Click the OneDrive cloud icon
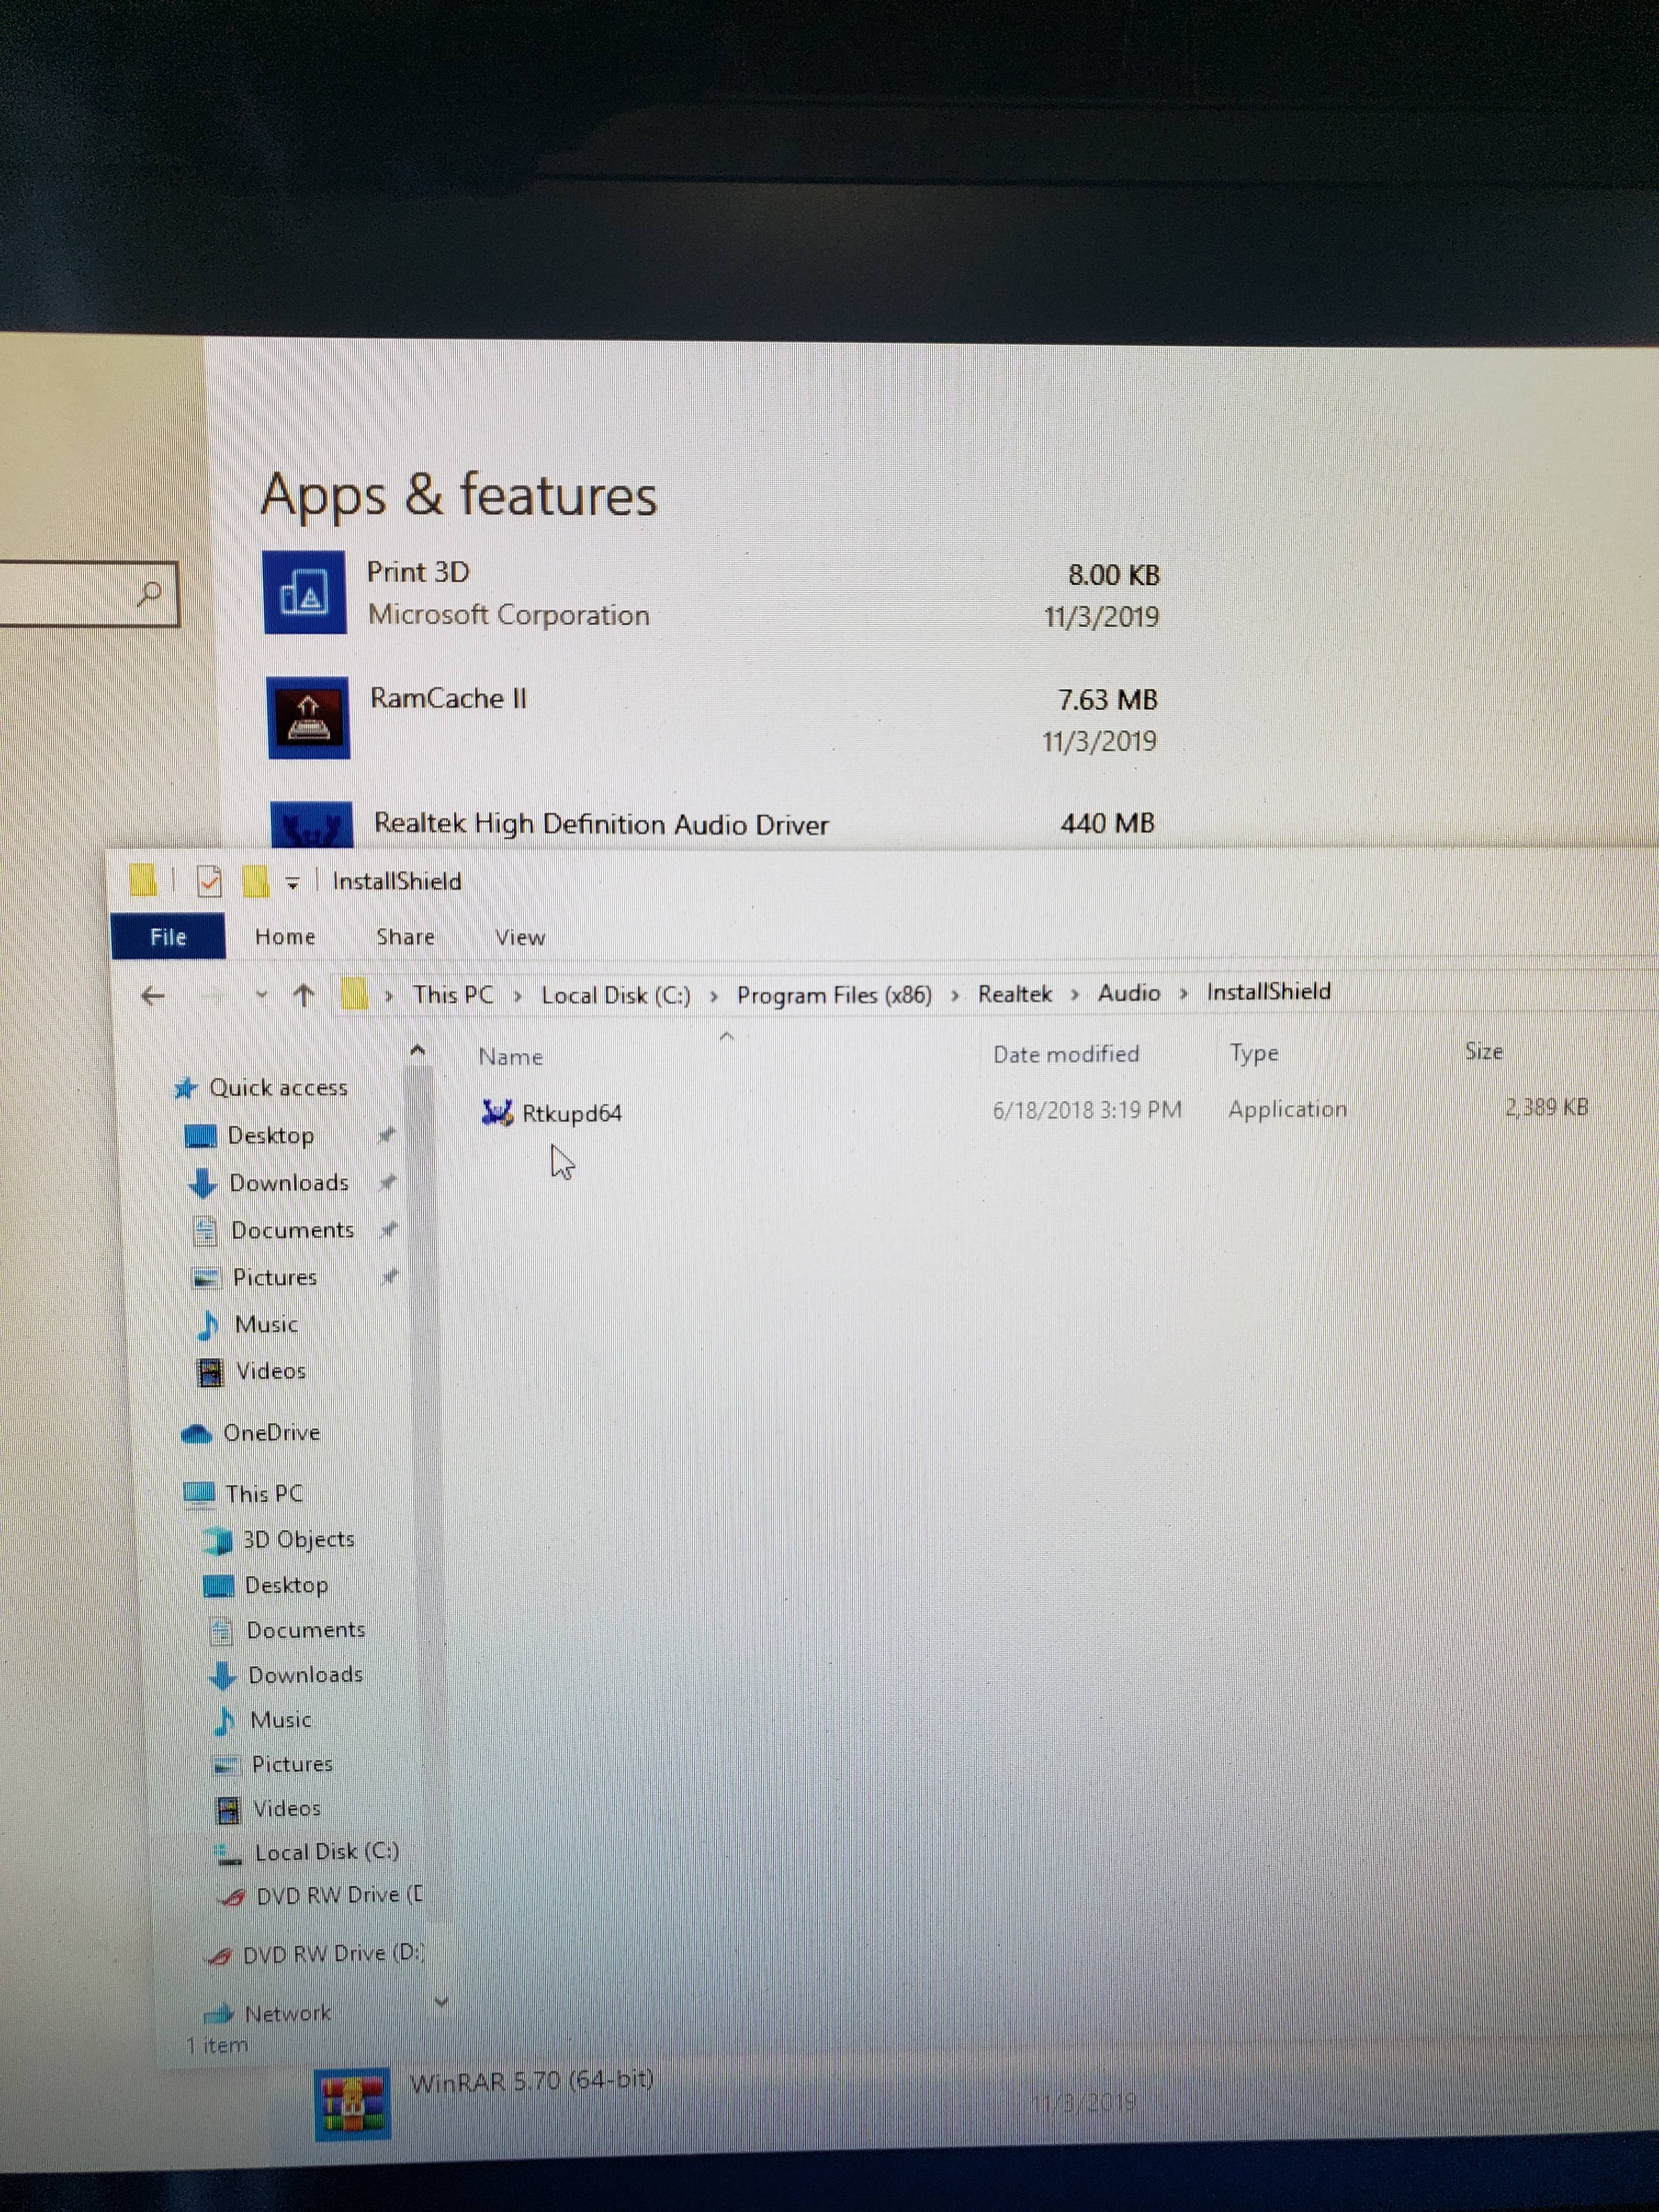 click(x=197, y=1434)
